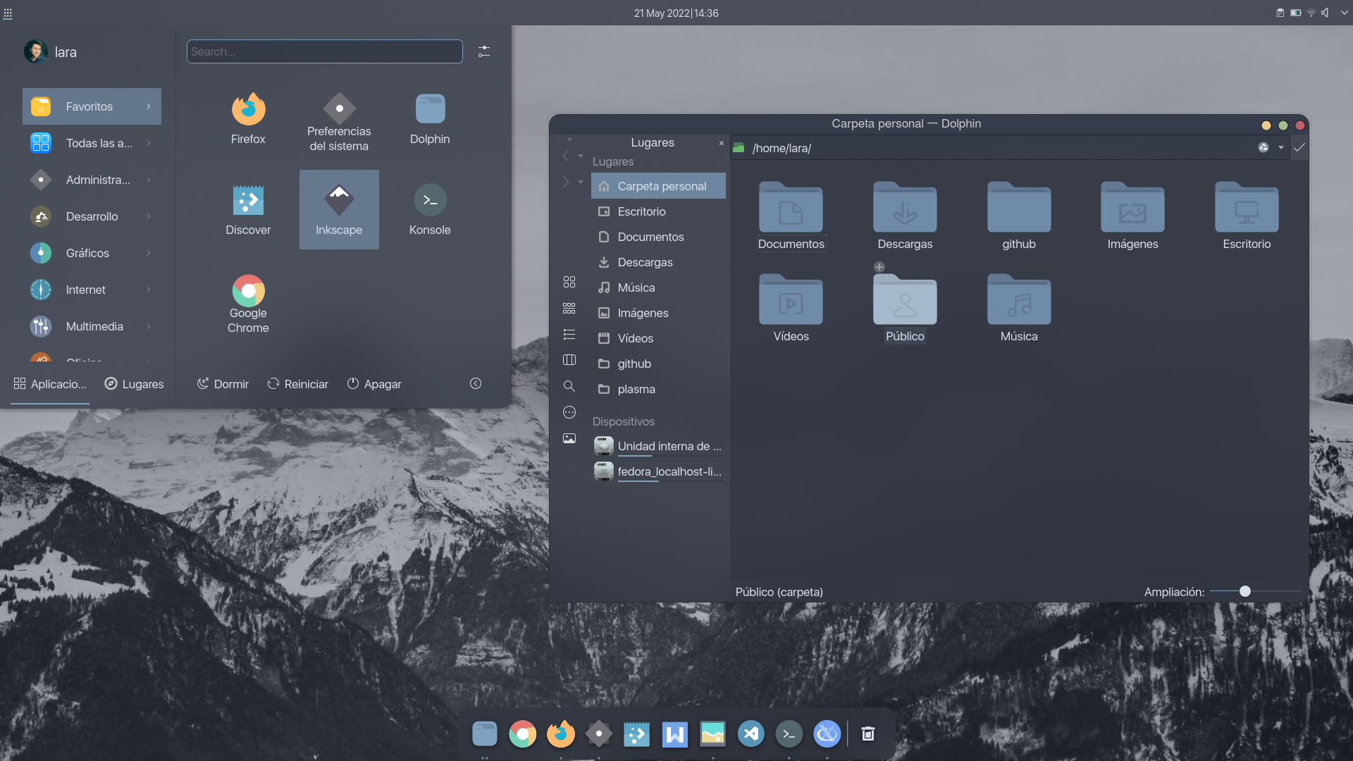
Task: Launch Inkscape from the favorites grid
Action: (x=339, y=209)
